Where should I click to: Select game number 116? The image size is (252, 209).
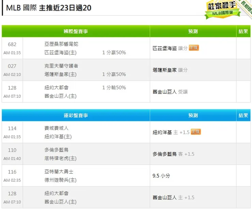(12, 172)
